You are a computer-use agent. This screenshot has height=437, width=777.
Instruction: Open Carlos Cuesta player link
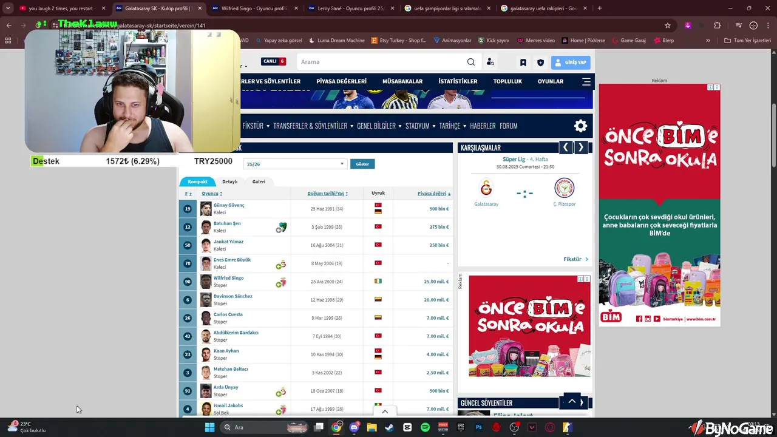pyautogui.click(x=228, y=314)
